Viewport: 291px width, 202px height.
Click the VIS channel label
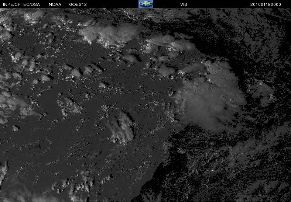tap(184, 4)
